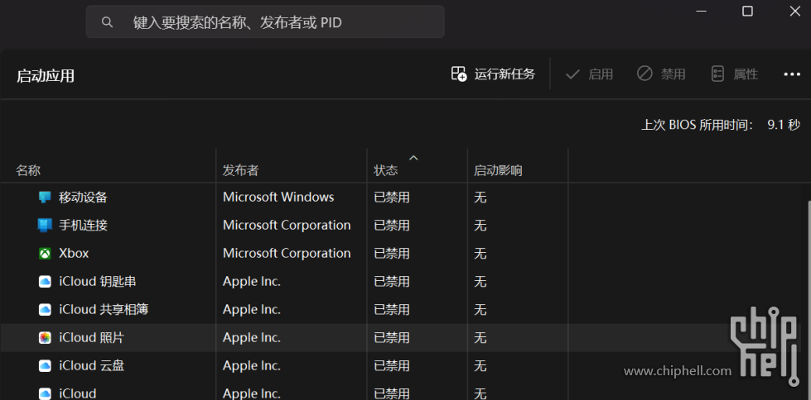Click the search magnifier icon
The height and width of the screenshot is (400, 811).
(x=107, y=22)
